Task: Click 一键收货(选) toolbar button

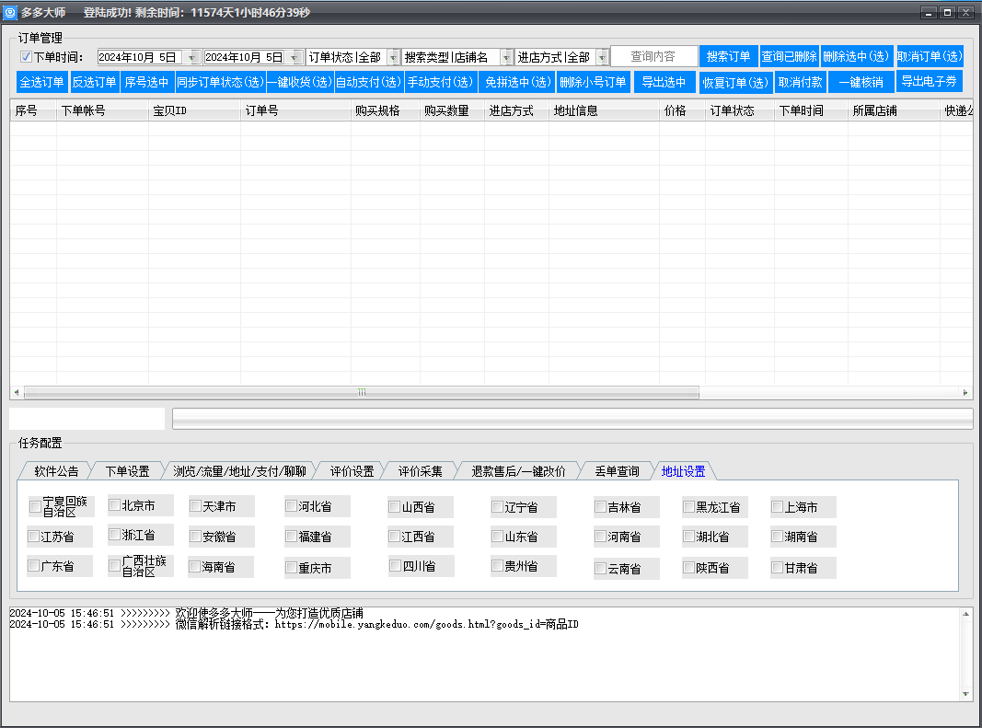Action: point(300,82)
